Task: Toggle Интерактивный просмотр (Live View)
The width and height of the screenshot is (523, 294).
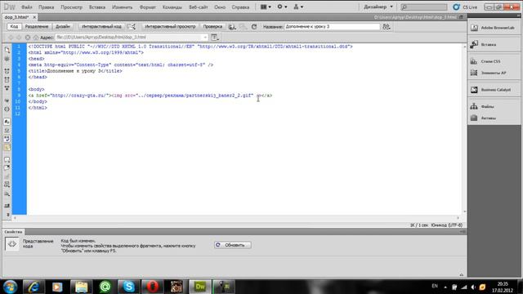Action: (x=170, y=26)
